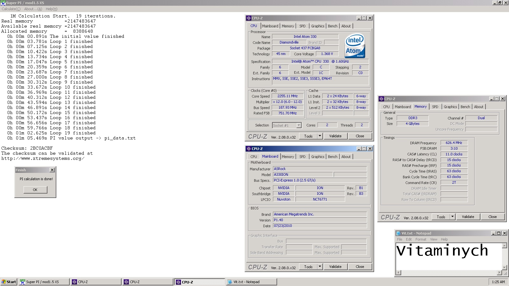Activate first CPU-Z taskbar button
The height and width of the screenshot is (286, 509).
(96, 282)
